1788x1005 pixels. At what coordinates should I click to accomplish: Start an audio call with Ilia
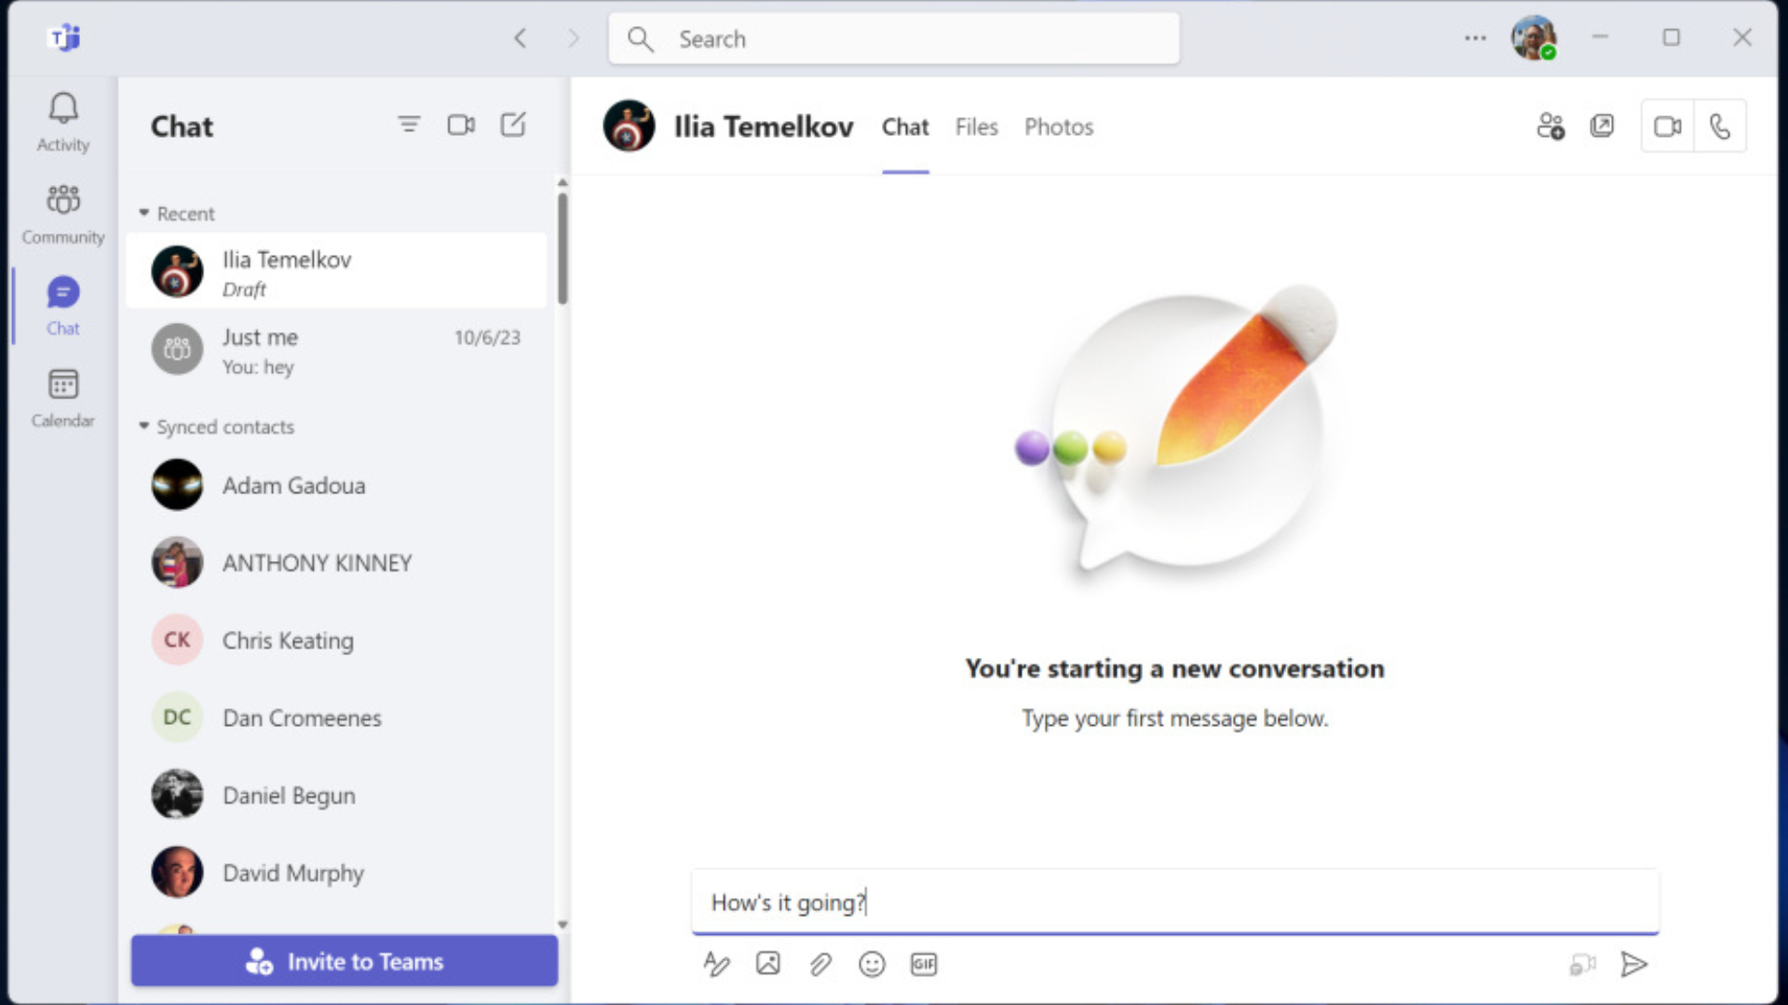(x=1720, y=127)
